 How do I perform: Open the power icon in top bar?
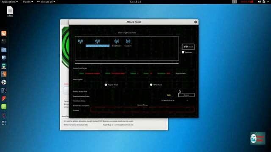(x=264, y=2)
